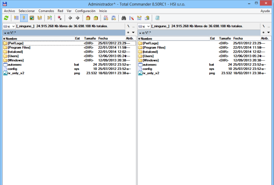Click the [Windows] folder icon in the right panel
This screenshot has width=274, height=185.
point(140,60)
